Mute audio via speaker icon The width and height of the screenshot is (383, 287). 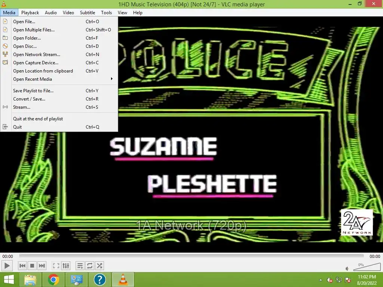click(347, 269)
